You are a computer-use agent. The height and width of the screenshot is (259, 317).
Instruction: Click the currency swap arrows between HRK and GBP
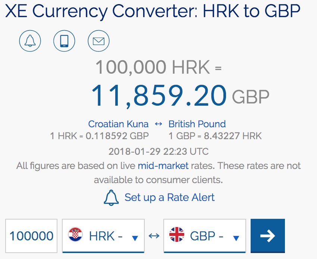coord(154,236)
